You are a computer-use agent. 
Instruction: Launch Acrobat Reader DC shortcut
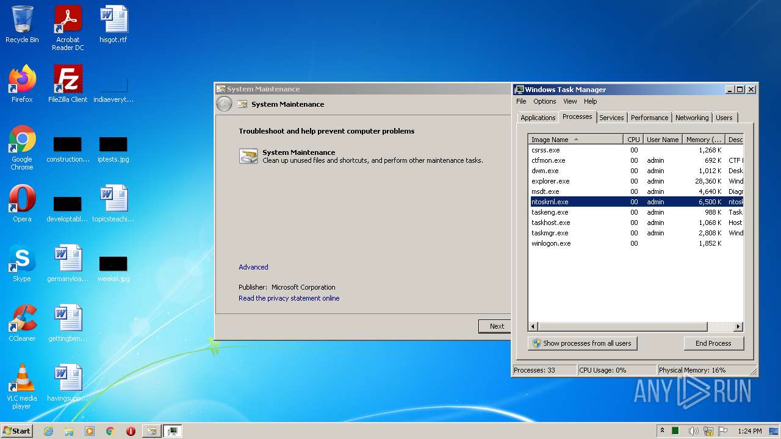point(68,27)
